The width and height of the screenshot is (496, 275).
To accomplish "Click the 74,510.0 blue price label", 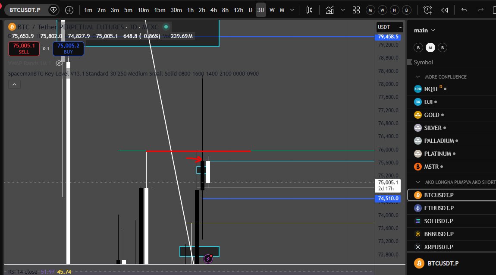I will click(x=388, y=199).
